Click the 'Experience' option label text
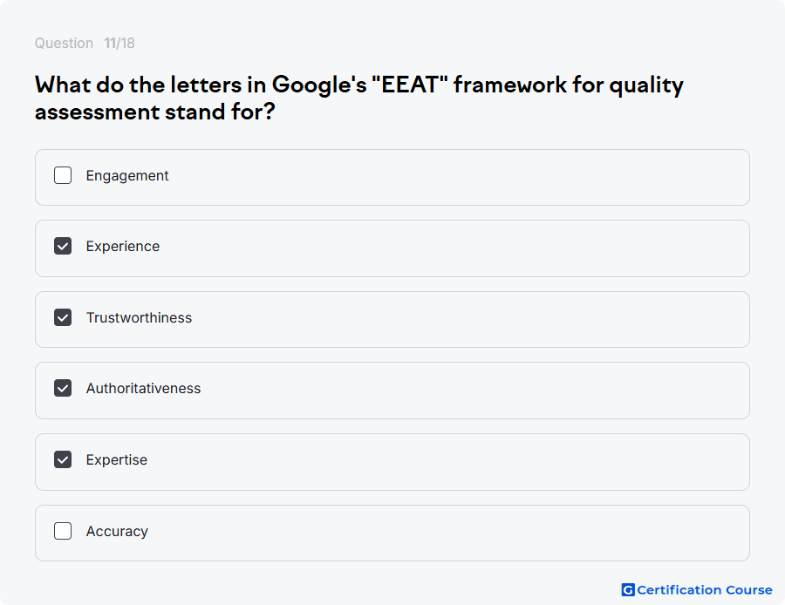 coord(123,247)
